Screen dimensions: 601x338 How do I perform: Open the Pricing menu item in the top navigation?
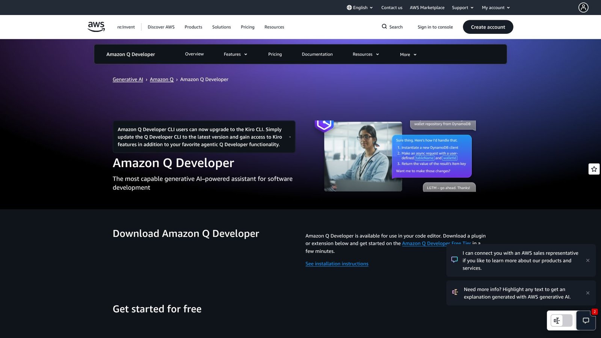pos(247,27)
